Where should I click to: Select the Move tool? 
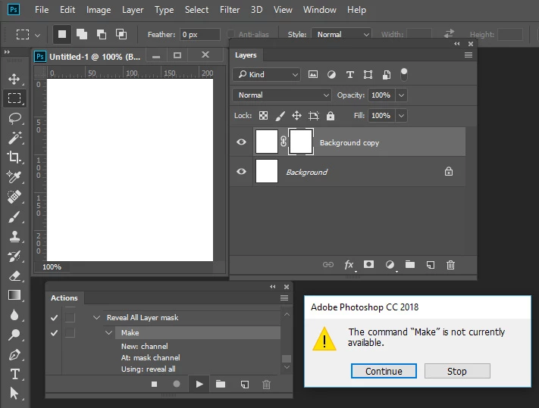(x=14, y=79)
